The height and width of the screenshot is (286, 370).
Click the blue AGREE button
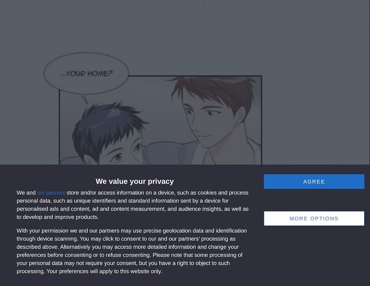pos(314,182)
